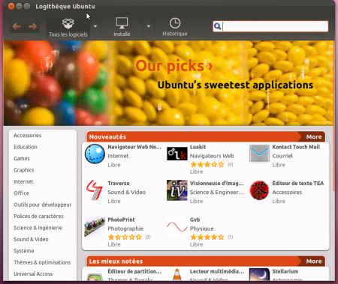
Task: Open the Navigateur Web Netsurf icon
Action: coord(95,154)
